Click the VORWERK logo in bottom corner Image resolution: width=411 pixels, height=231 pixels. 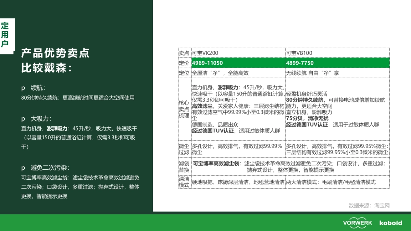point(357,223)
